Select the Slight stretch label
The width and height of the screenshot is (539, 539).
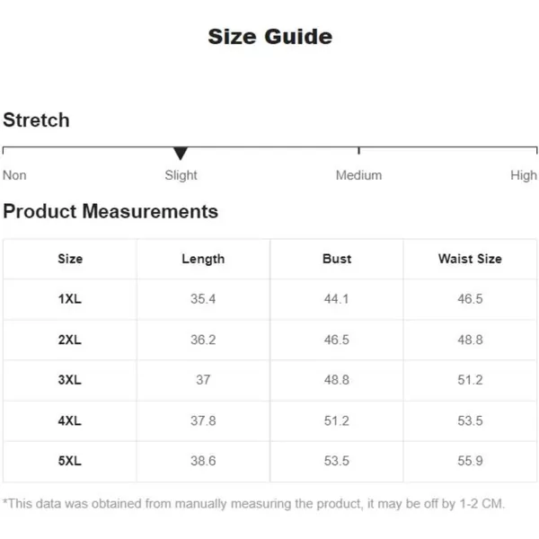tap(181, 176)
